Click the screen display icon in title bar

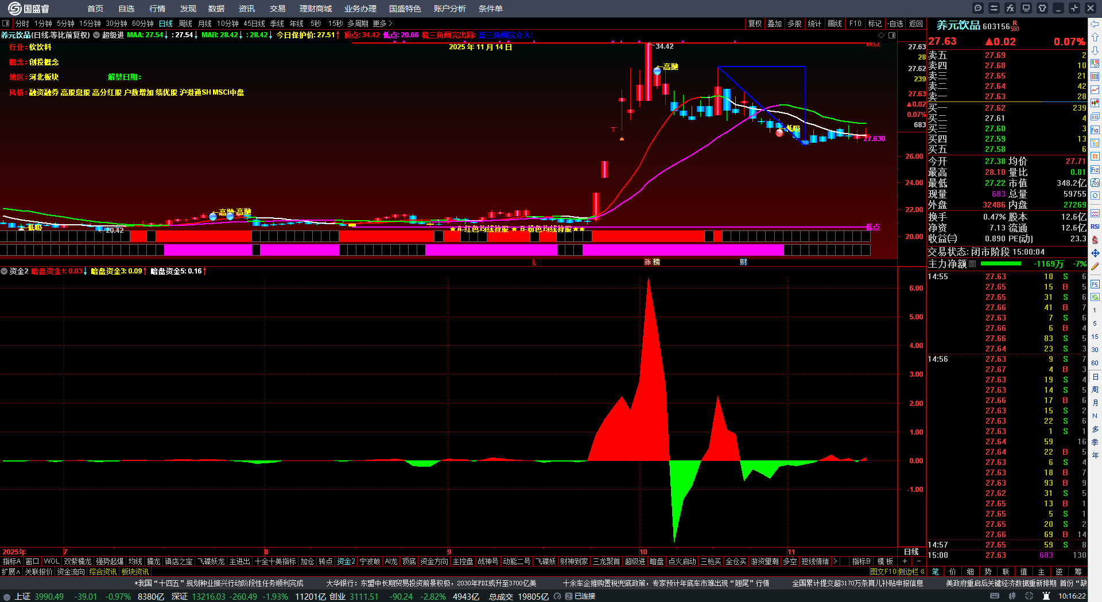pos(1026,8)
